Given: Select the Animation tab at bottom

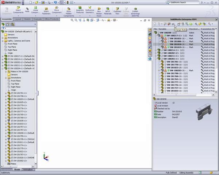Looking at the screenshot, I should 28,170.
